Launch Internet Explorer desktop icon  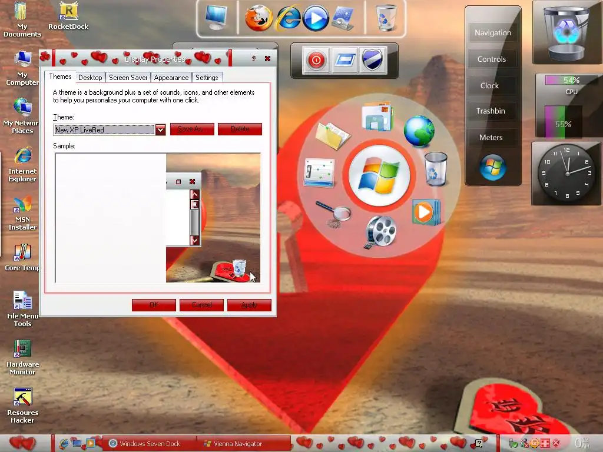22,165
